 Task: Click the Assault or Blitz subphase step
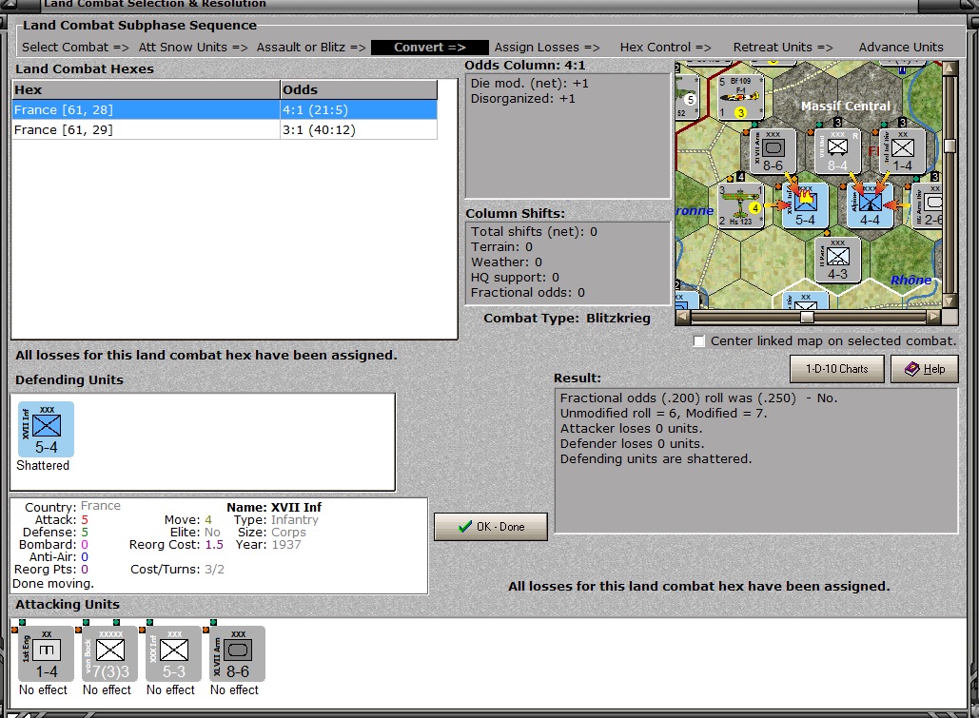tap(311, 48)
